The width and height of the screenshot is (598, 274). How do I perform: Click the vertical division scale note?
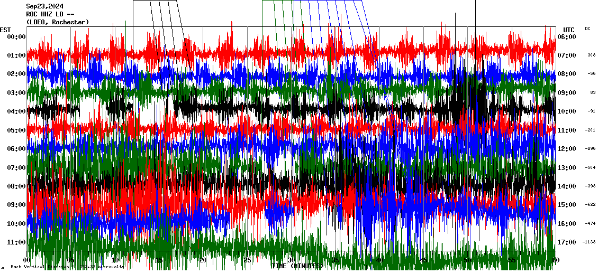(67, 267)
